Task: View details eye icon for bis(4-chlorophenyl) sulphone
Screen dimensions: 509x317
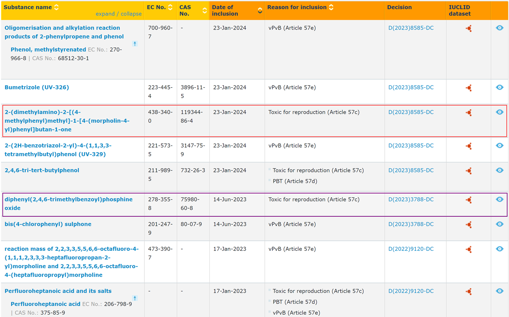Action: pyautogui.click(x=500, y=224)
